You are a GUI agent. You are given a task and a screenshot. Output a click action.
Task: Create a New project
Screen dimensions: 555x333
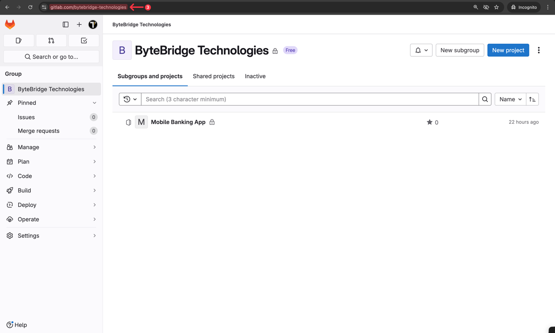coord(508,50)
